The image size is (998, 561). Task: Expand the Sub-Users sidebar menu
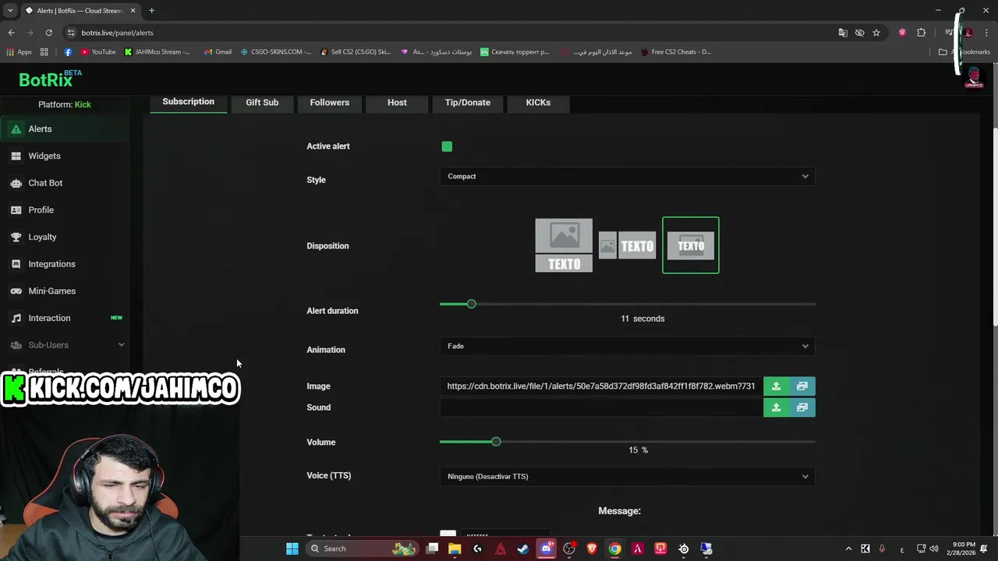(x=65, y=345)
